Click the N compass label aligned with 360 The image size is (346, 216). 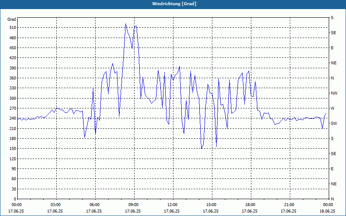pyautogui.click(x=332, y=78)
